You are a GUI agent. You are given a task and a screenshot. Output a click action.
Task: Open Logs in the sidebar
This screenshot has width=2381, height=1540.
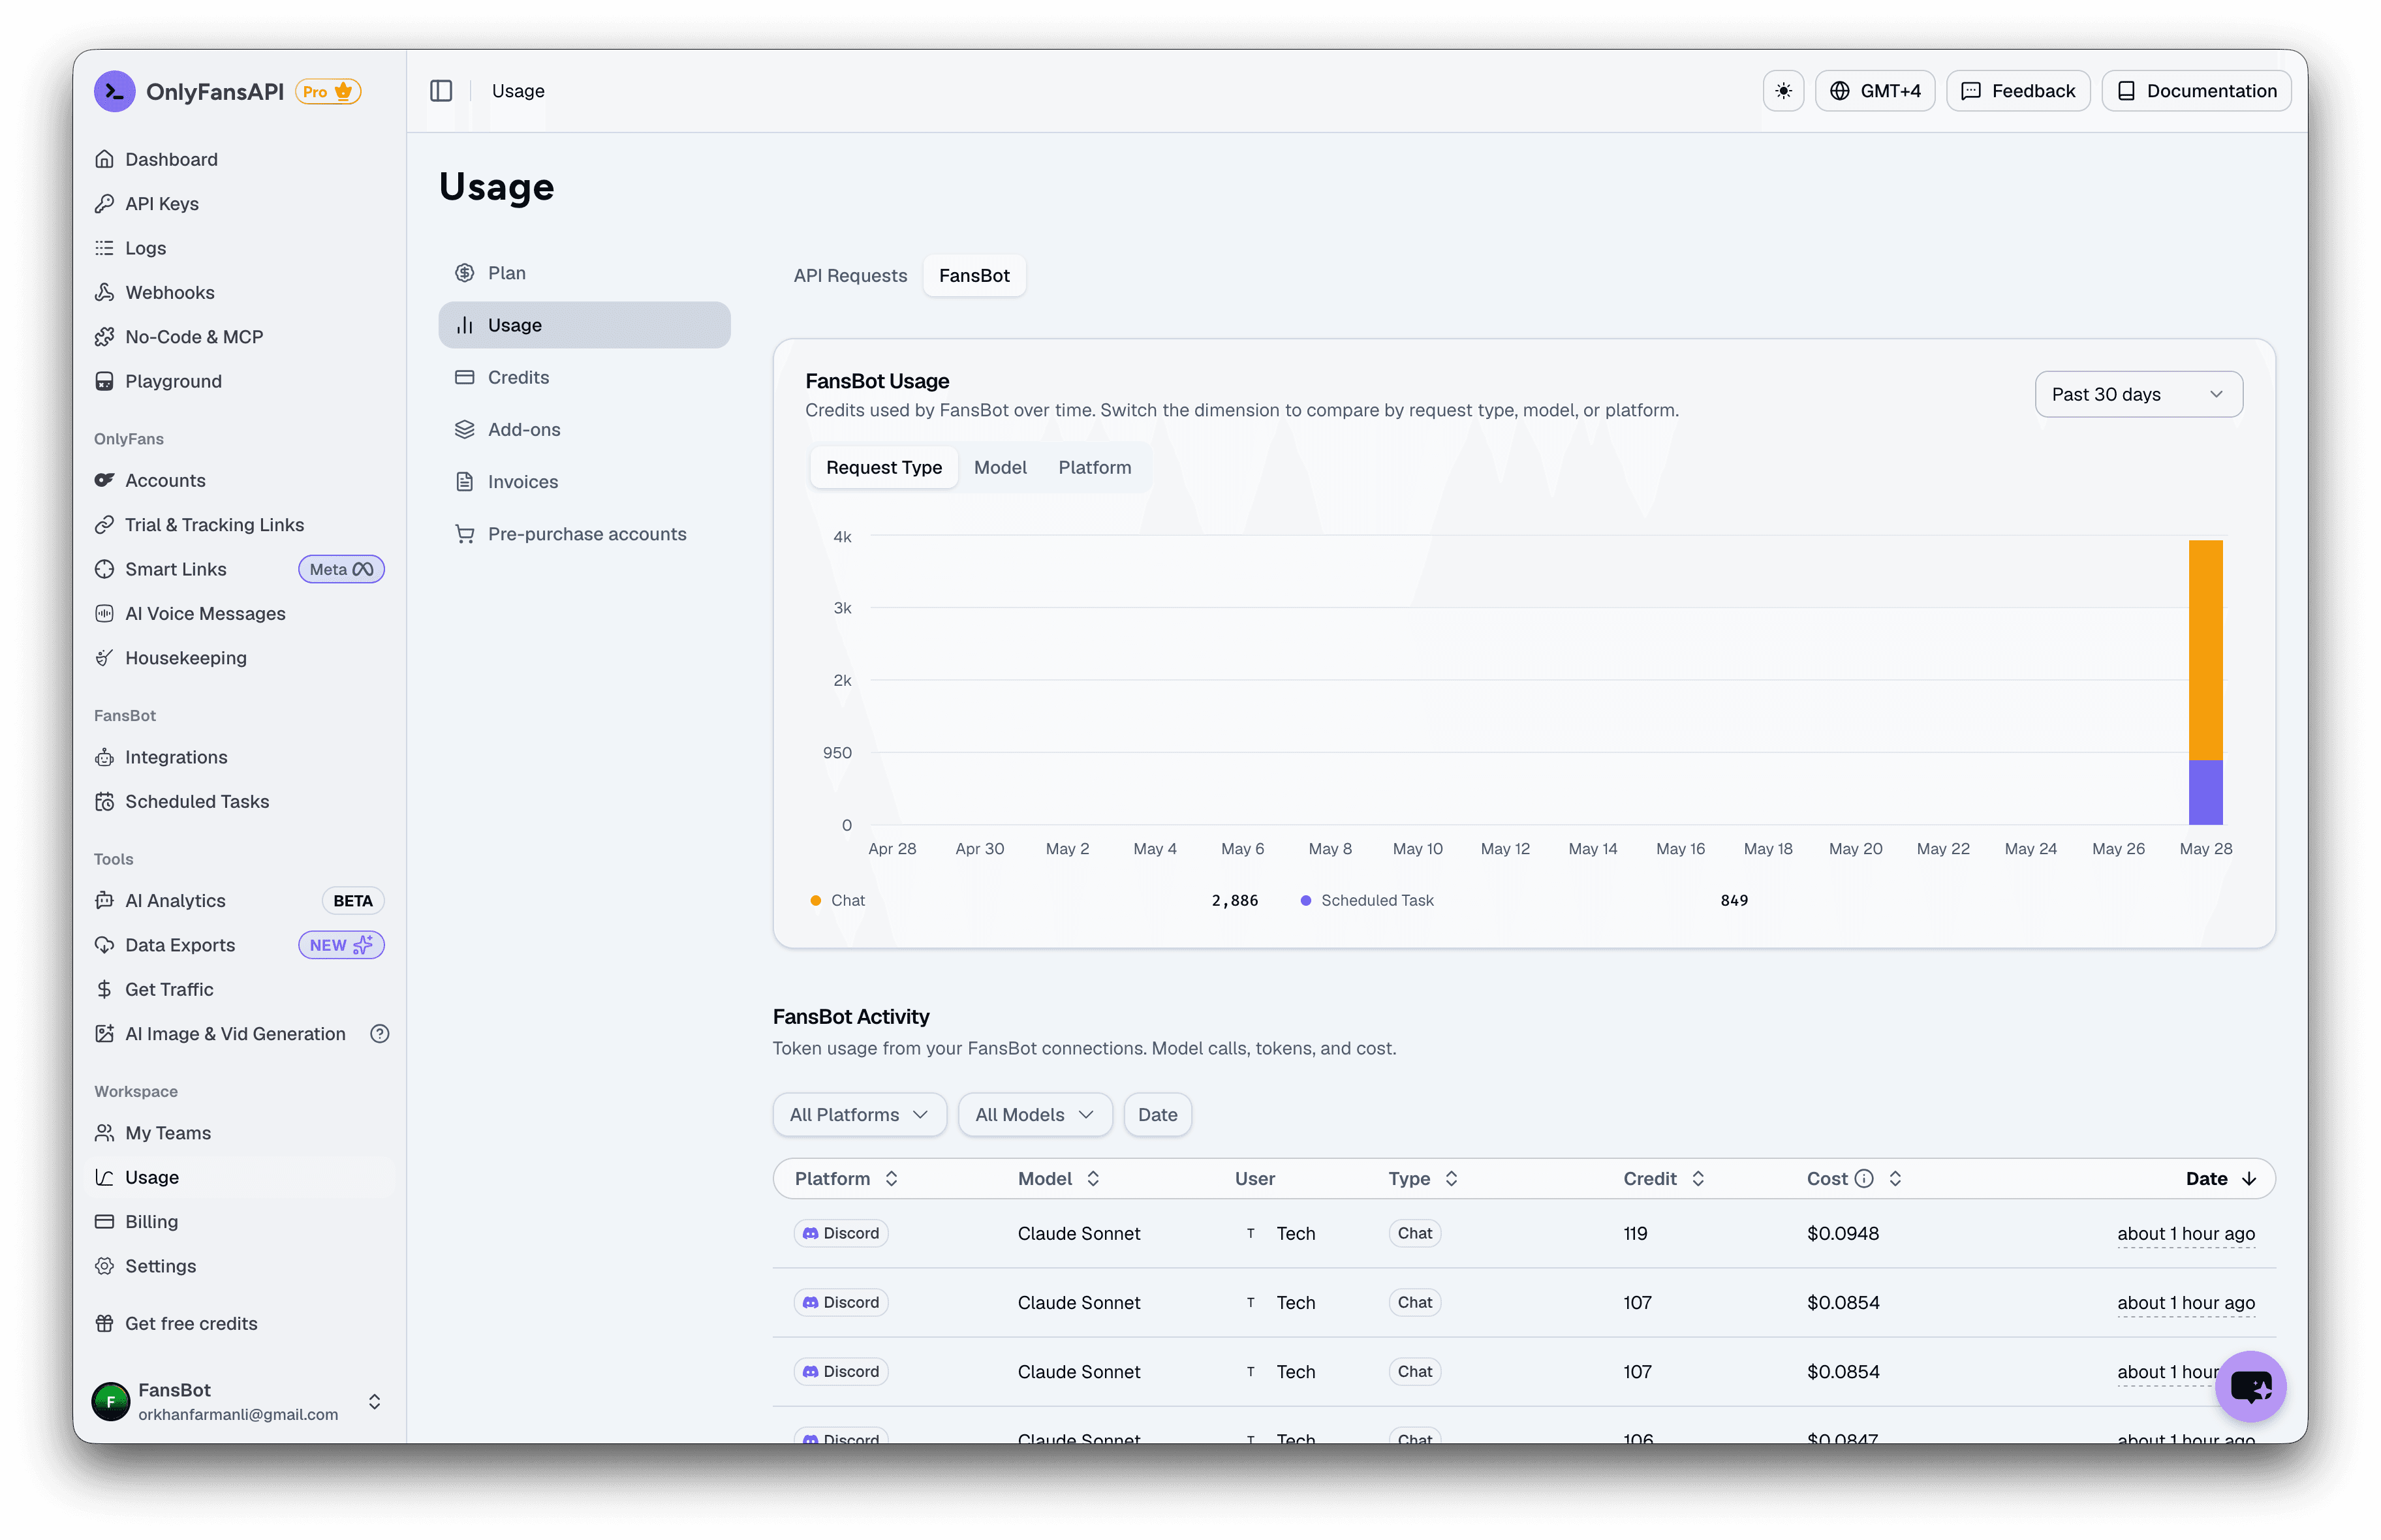point(145,248)
